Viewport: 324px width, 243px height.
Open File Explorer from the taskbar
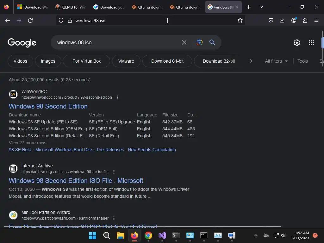click(121, 235)
